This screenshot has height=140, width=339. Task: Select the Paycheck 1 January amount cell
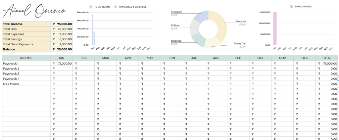[x=61, y=63]
